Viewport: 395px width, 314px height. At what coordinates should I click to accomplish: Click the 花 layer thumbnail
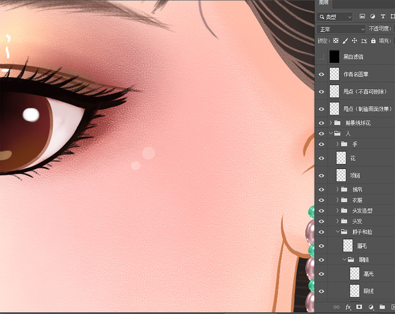tap(341, 158)
